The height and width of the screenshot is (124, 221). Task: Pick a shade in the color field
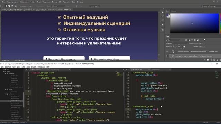coord(194,23)
